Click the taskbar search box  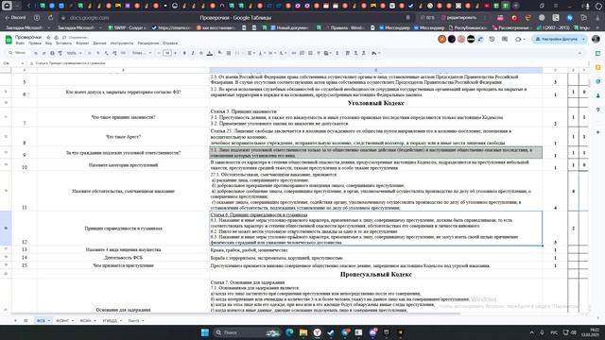pos(248,332)
